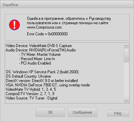Click the empty scrollbar track below the thumb
The width and height of the screenshot is (134, 122).
(127, 80)
